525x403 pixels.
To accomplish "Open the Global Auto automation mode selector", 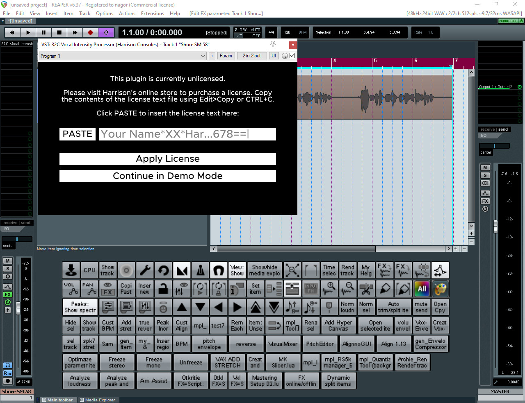I will click(247, 32).
